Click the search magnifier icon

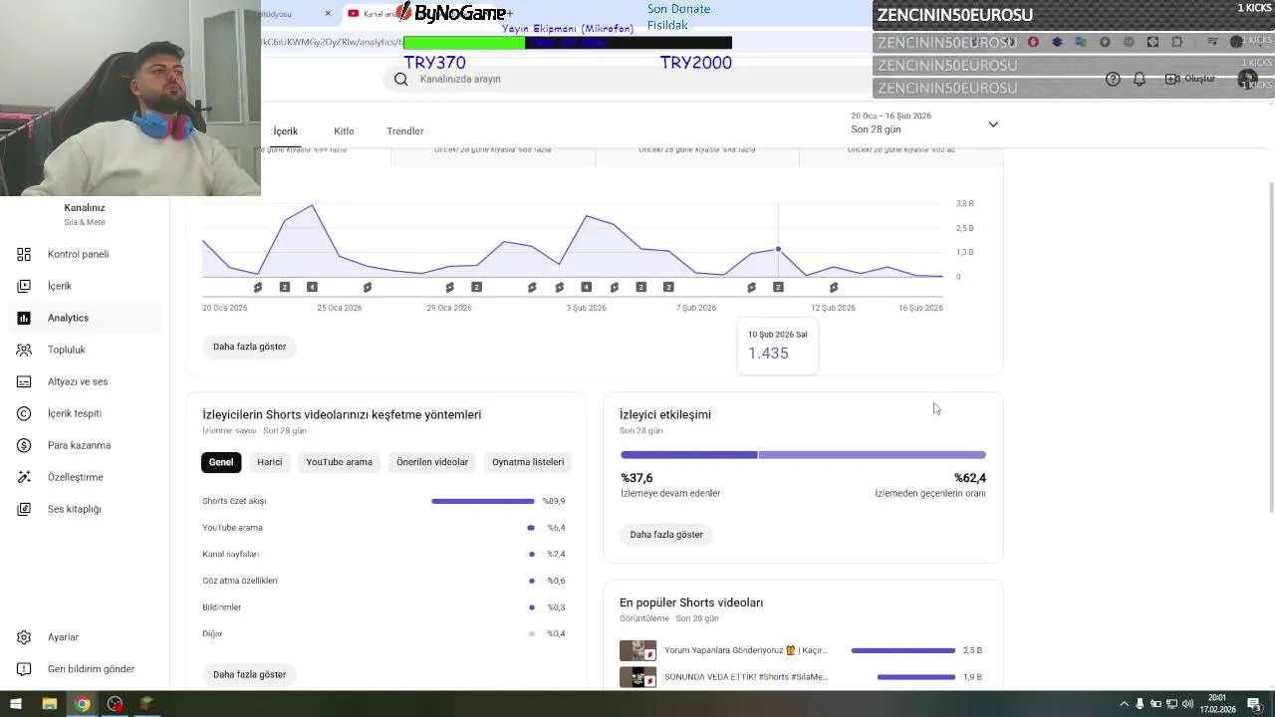pyautogui.click(x=400, y=79)
